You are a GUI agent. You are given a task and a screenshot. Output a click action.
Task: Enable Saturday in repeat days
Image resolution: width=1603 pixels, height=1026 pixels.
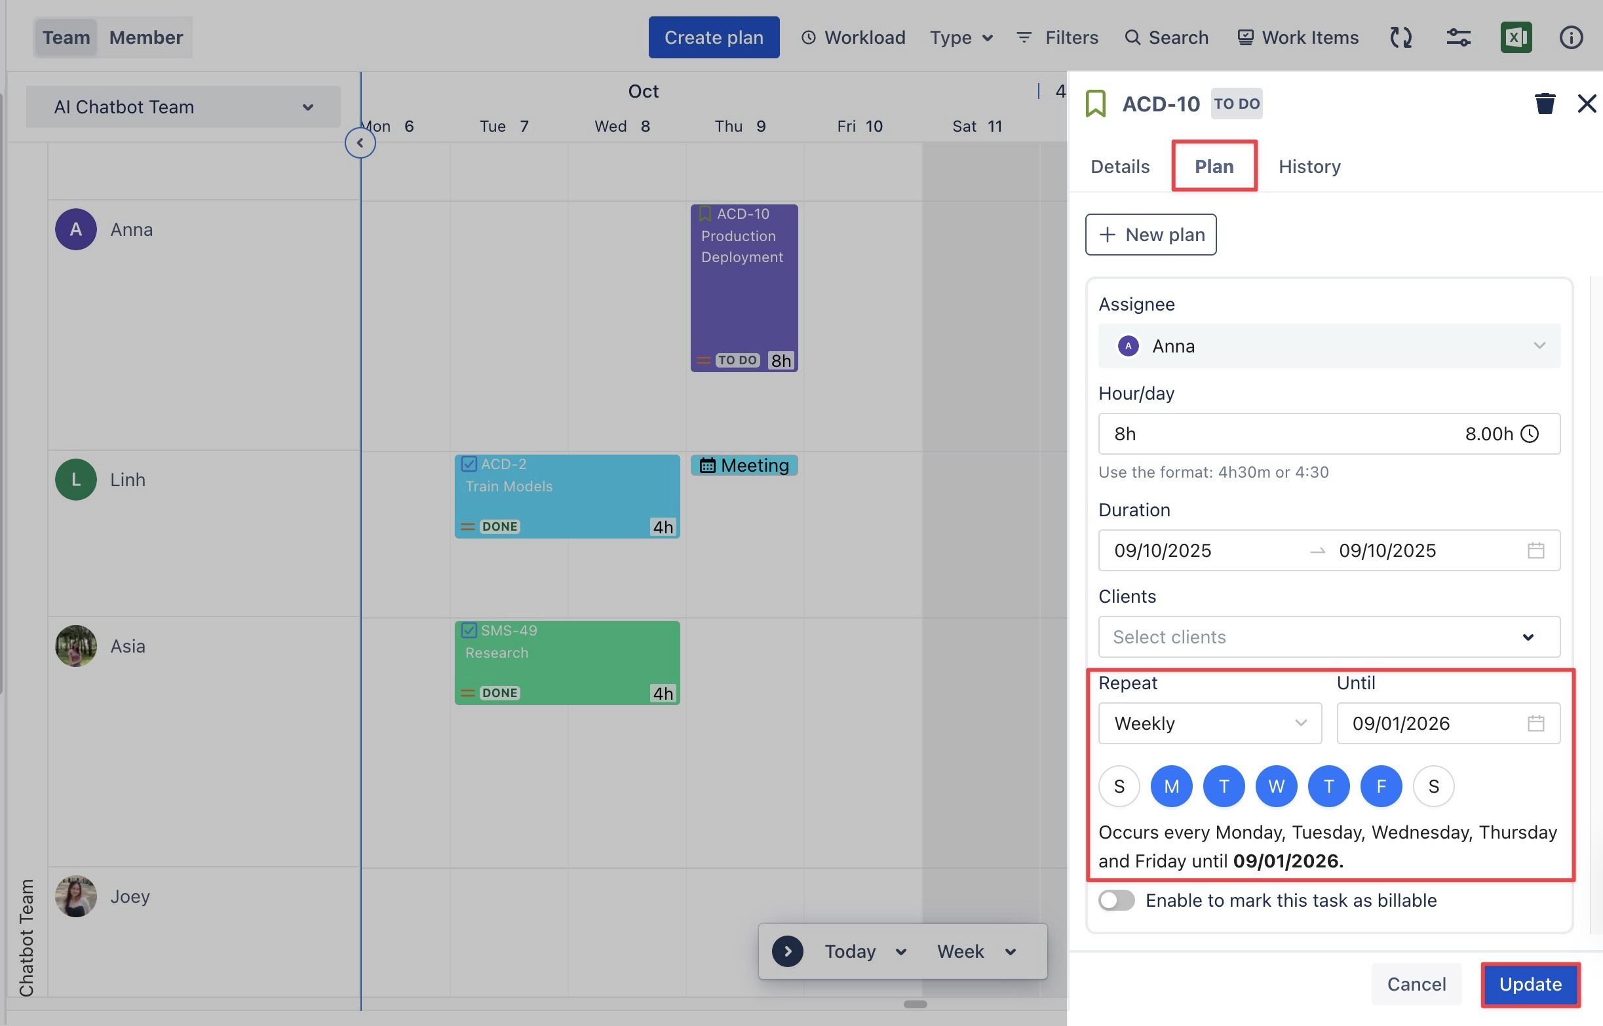[1433, 786]
